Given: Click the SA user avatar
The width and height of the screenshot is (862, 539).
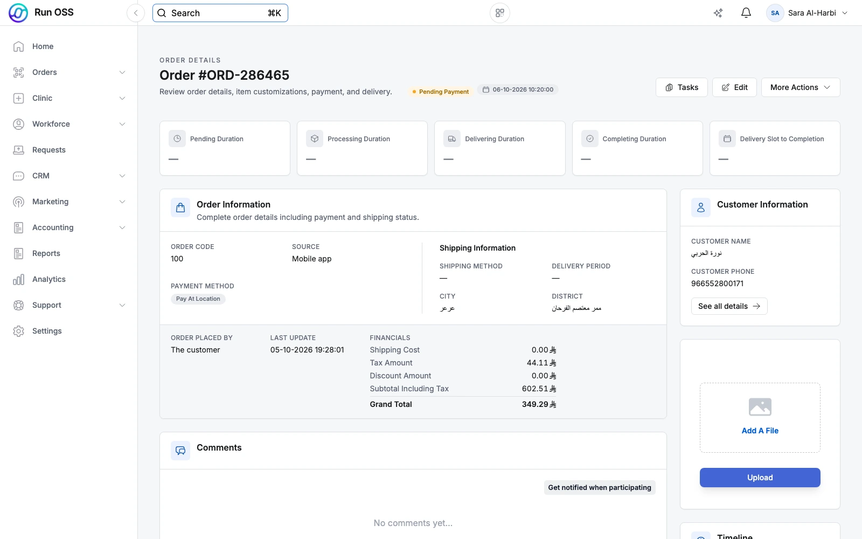Looking at the screenshot, I should [x=775, y=13].
